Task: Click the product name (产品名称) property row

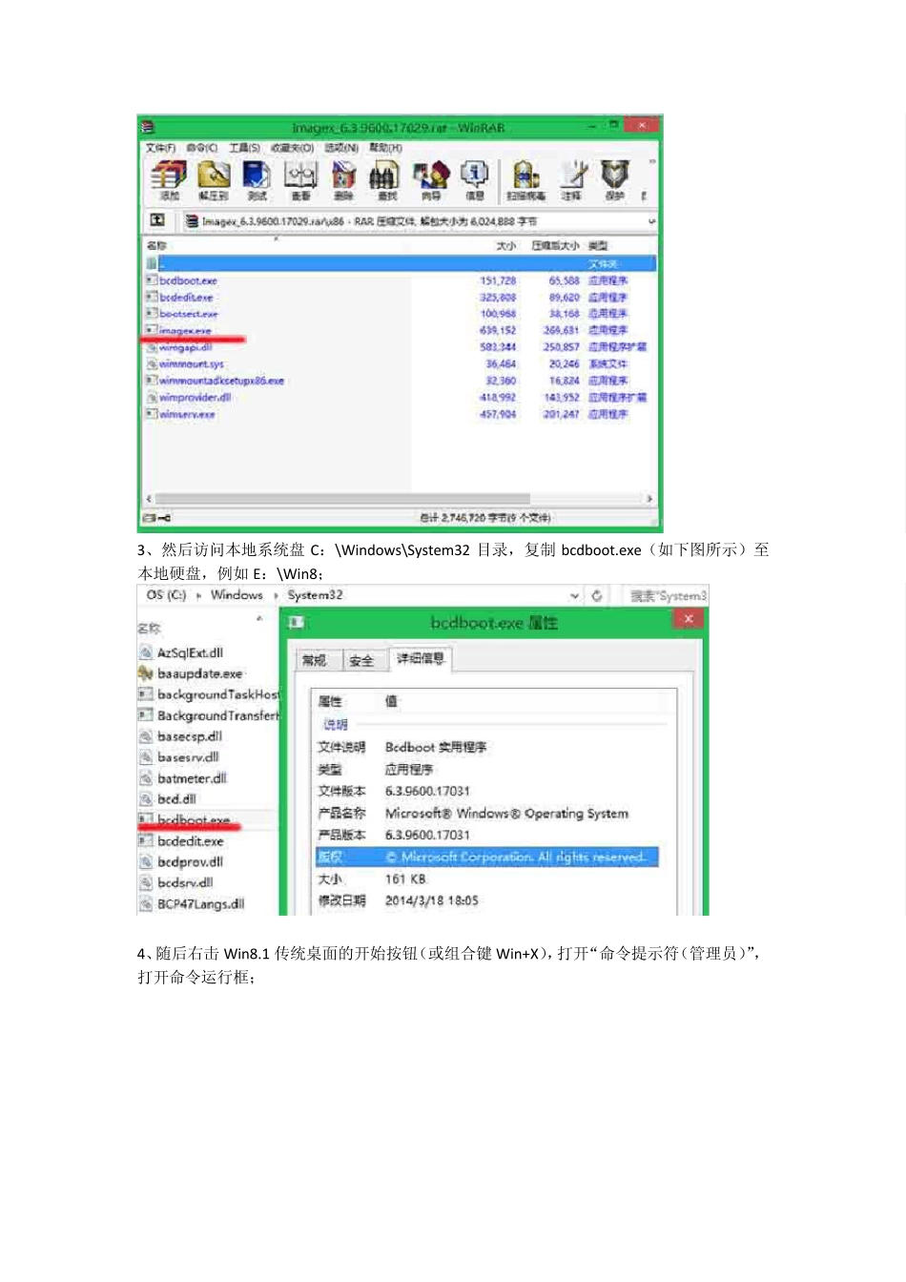Action: (486, 814)
